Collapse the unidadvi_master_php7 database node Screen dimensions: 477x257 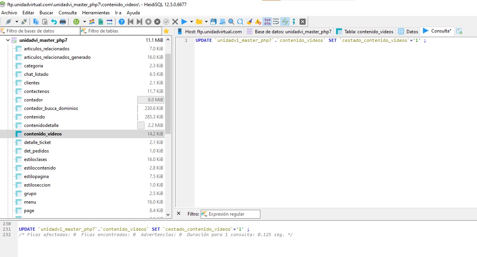[x=8, y=40]
